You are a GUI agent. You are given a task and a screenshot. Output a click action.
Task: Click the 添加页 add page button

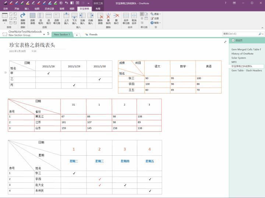coord(237,40)
